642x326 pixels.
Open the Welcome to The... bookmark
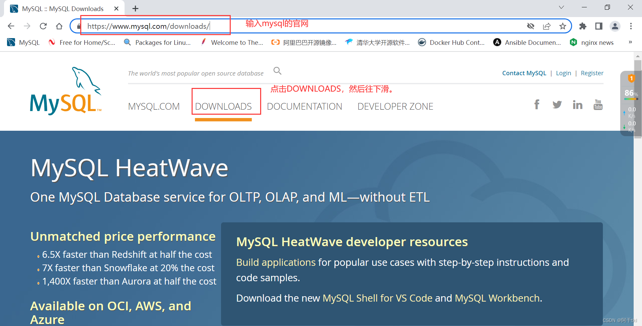pyautogui.click(x=232, y=42)
